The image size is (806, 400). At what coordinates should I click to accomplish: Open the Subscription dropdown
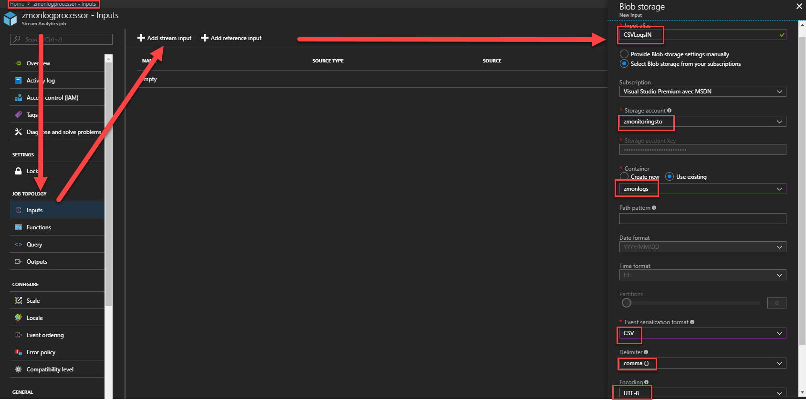[702, 92]
